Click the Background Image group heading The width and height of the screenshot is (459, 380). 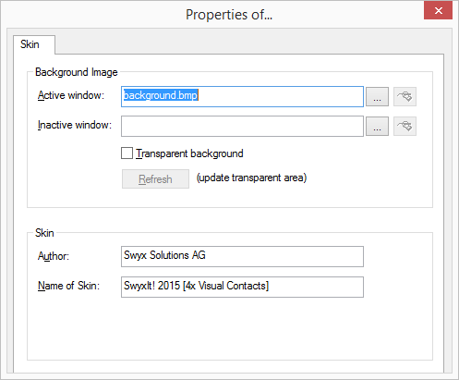77,72
